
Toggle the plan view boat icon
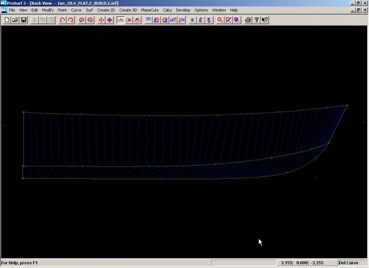[x=129, y=20]
